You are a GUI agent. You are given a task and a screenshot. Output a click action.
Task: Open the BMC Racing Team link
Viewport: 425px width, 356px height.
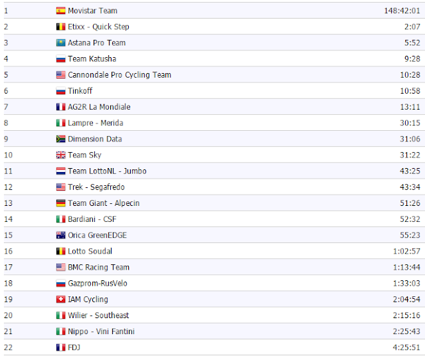[99, 268]
